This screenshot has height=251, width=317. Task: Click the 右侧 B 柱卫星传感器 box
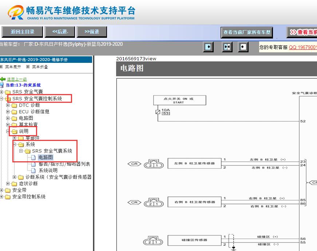194,202
